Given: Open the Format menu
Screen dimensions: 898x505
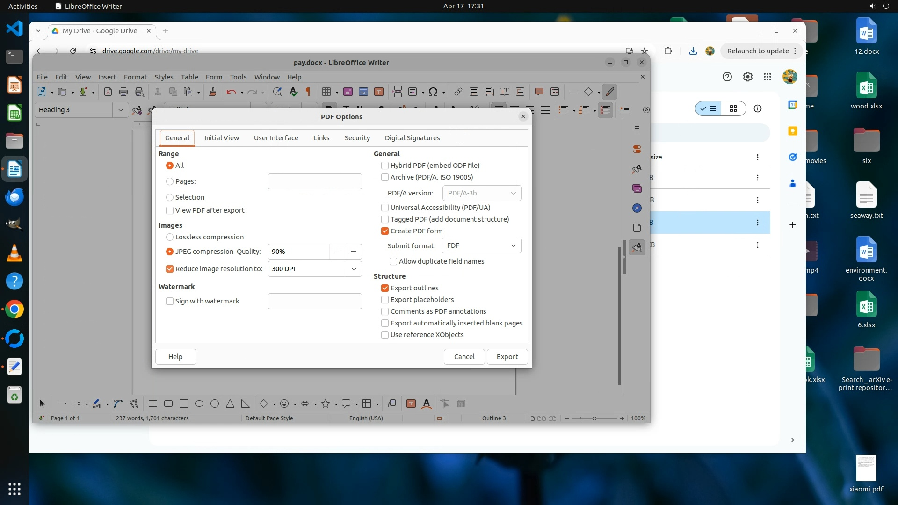Looking at the screenshot, I should (135, 77).
